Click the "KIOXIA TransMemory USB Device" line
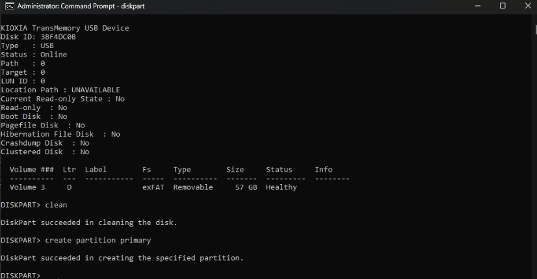 click(x=65, y=28)
